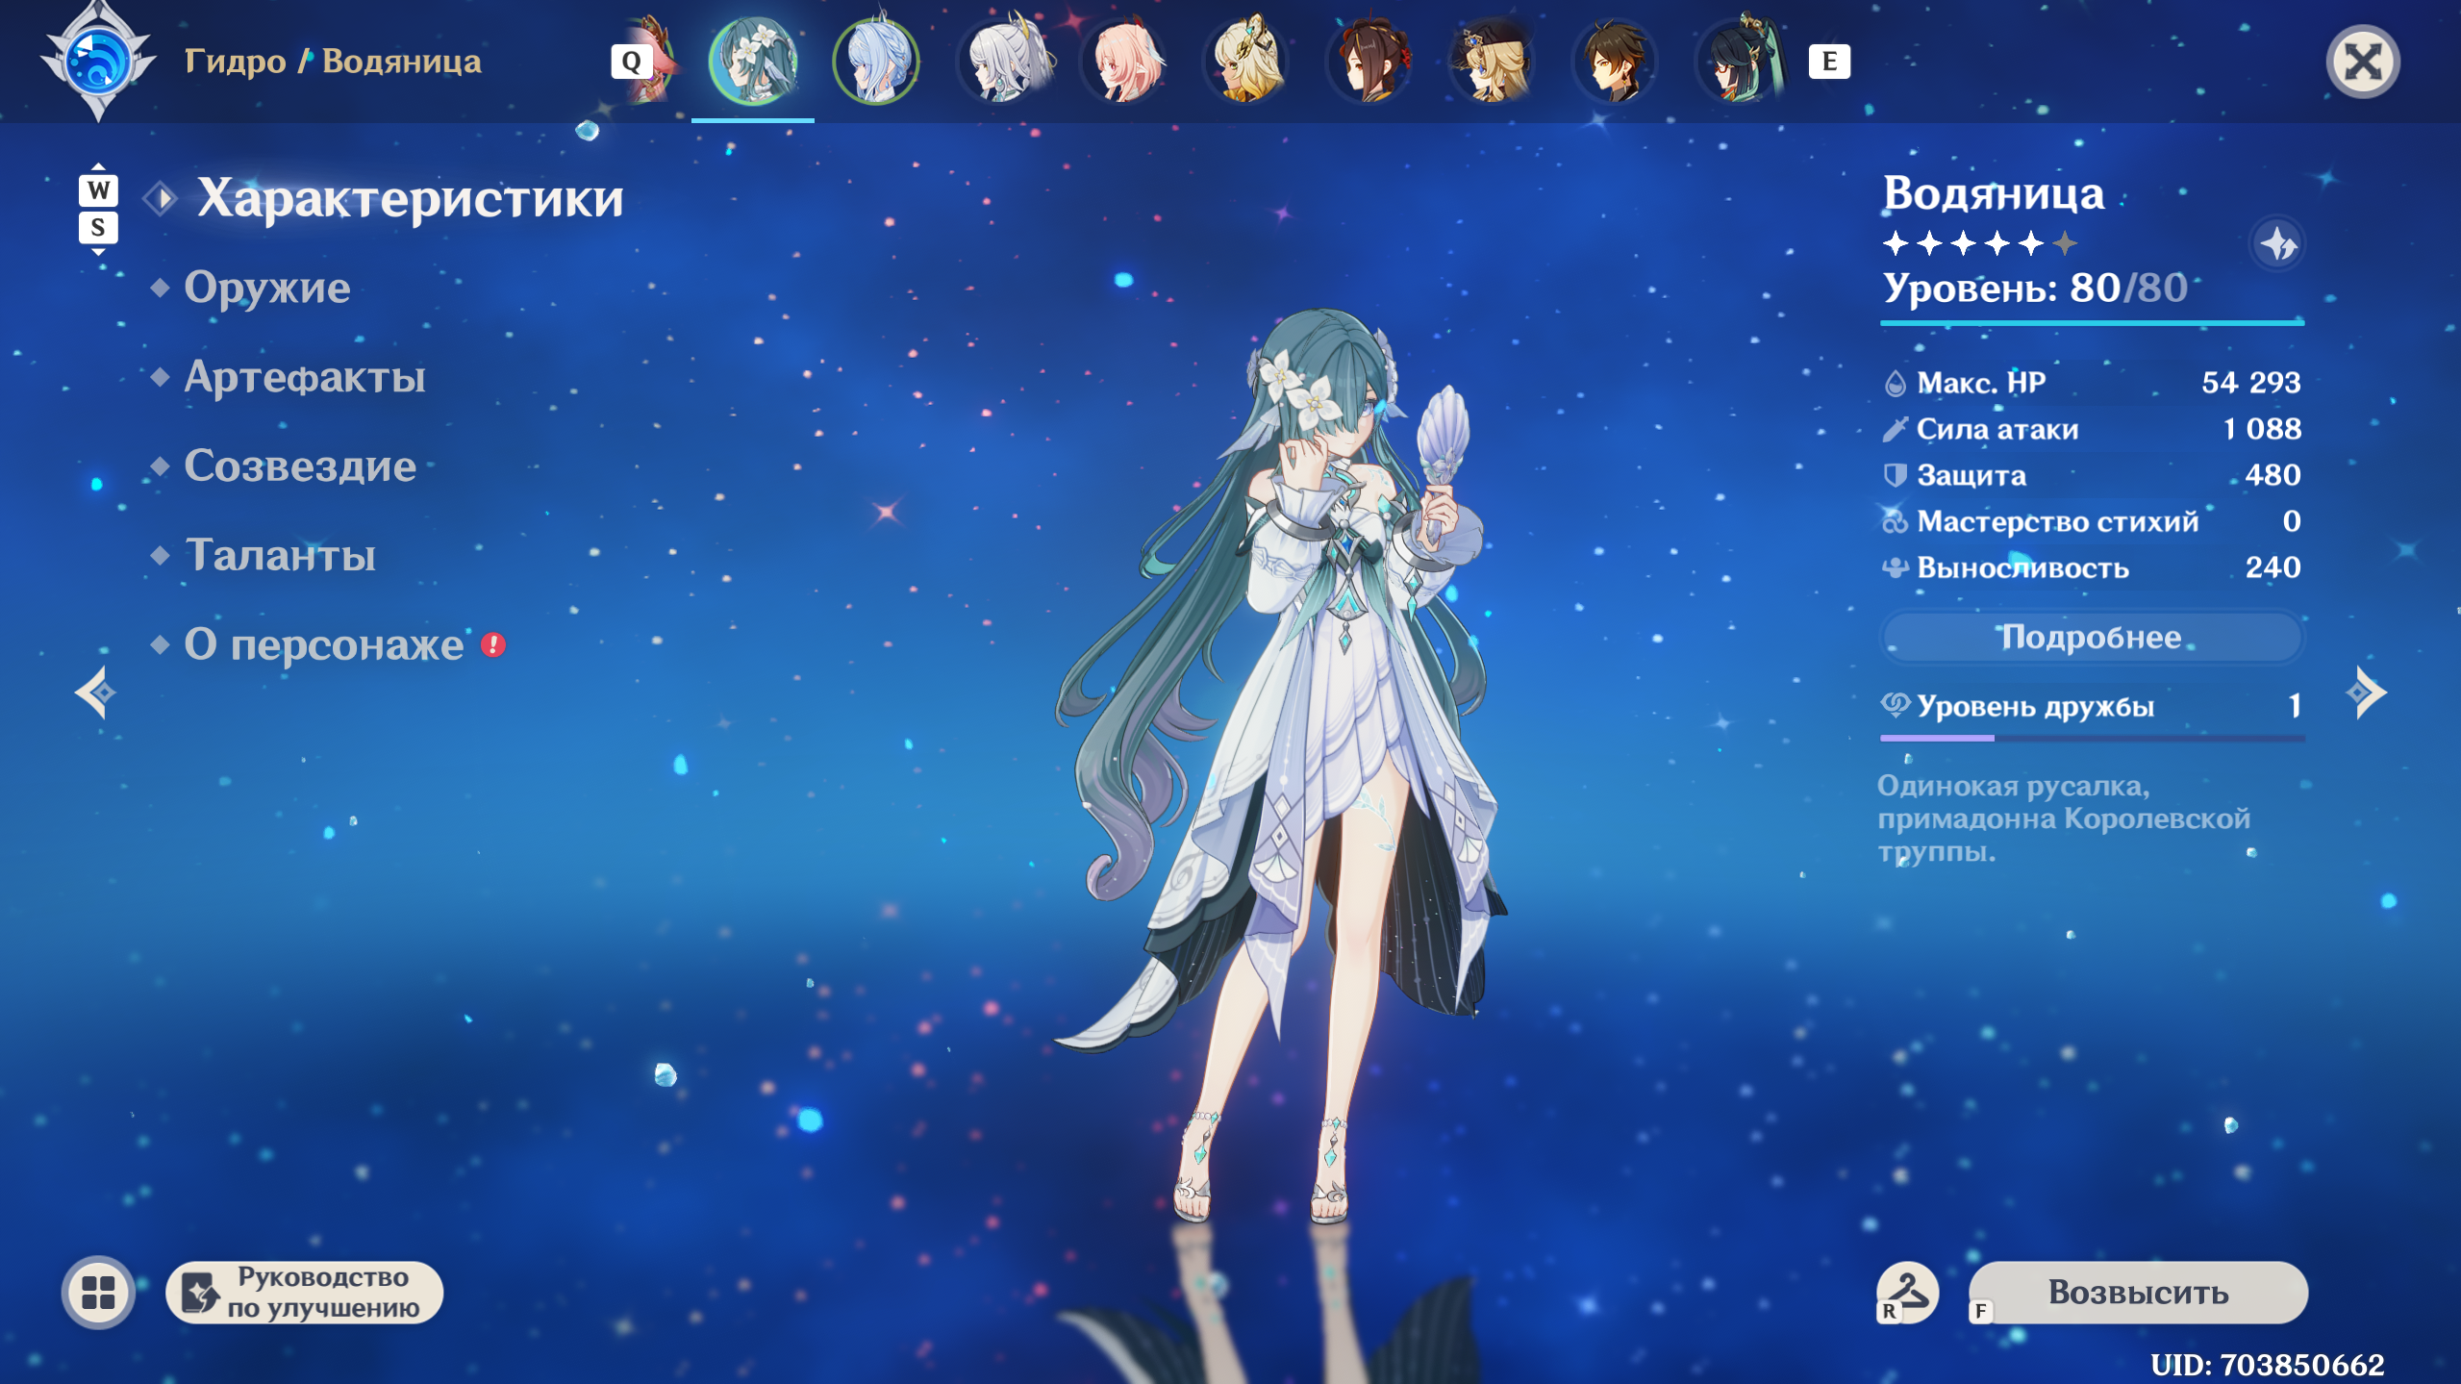2461x1384 pixels.
Task: Click the Hydro element emblem icon
Action: coord(97,61)
